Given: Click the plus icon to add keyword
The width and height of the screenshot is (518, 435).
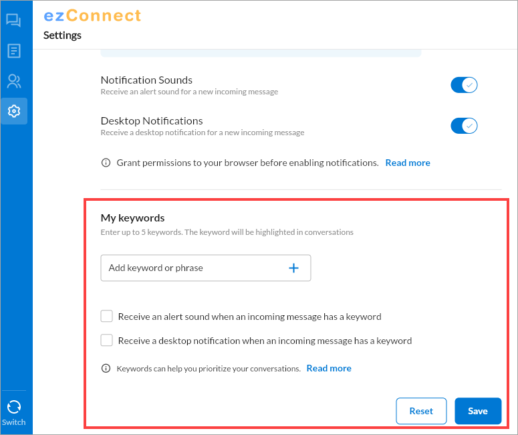Looking at the screenshot, I should (293, 268).
